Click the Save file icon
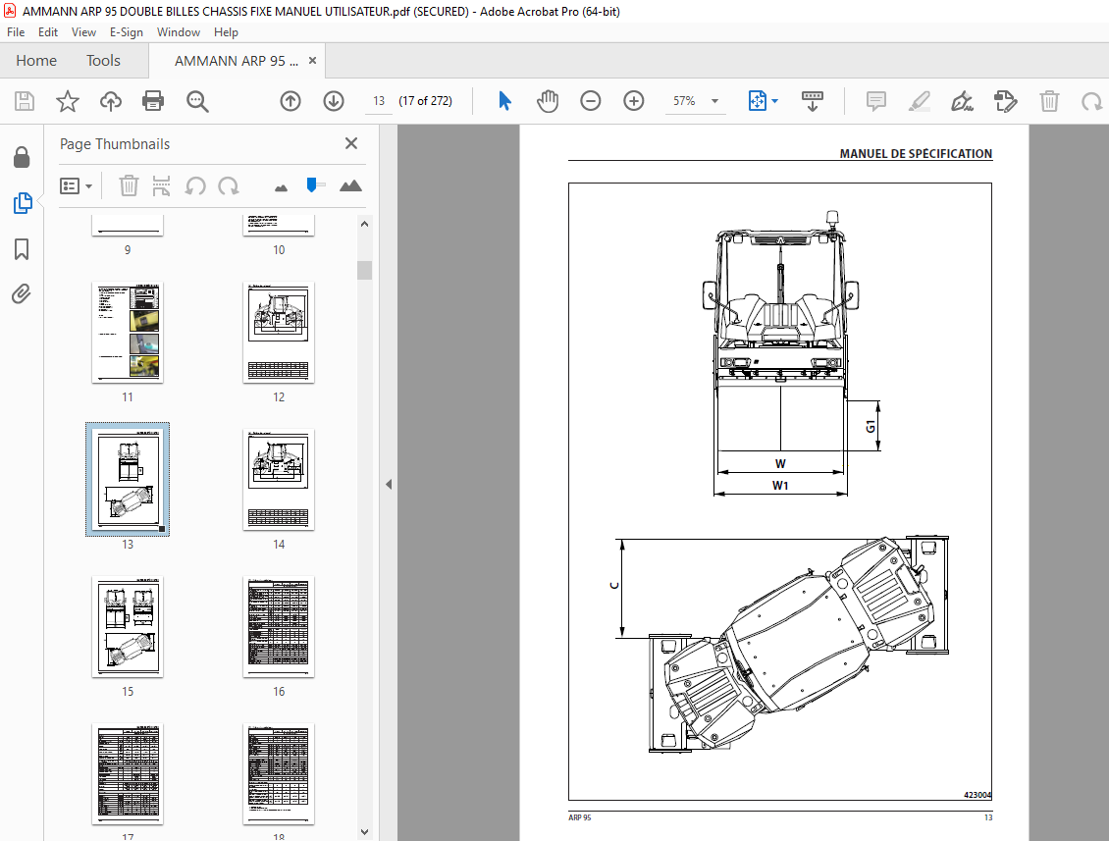Viewport: 1109px width, 841px height. click(x=25, y=101)
